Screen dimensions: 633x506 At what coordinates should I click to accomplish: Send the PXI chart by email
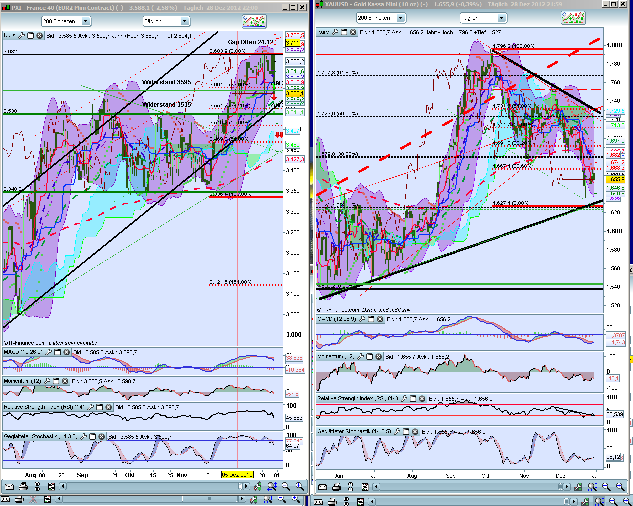click(x=9, y=486)
